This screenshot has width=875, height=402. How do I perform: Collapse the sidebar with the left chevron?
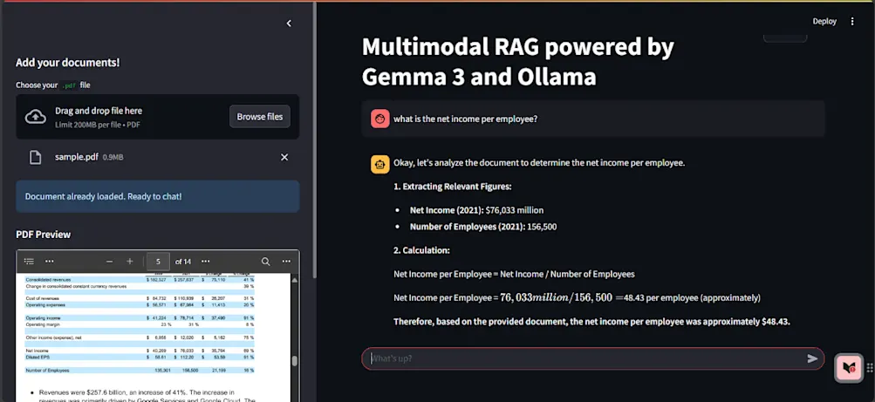[289, 24]
